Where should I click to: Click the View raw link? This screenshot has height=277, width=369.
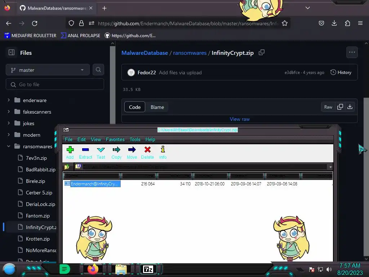coord(240,119)
